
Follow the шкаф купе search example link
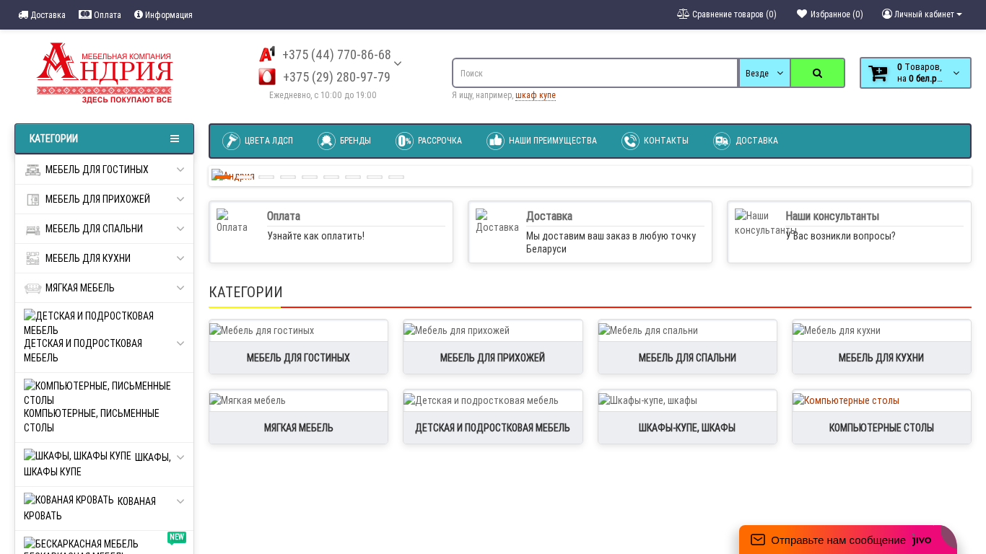(x=536, y=95)
